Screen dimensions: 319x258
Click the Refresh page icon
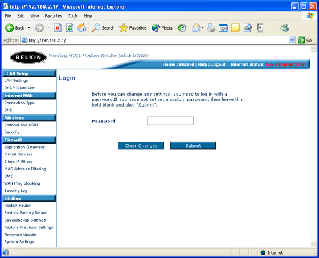[x=69, y=28]
